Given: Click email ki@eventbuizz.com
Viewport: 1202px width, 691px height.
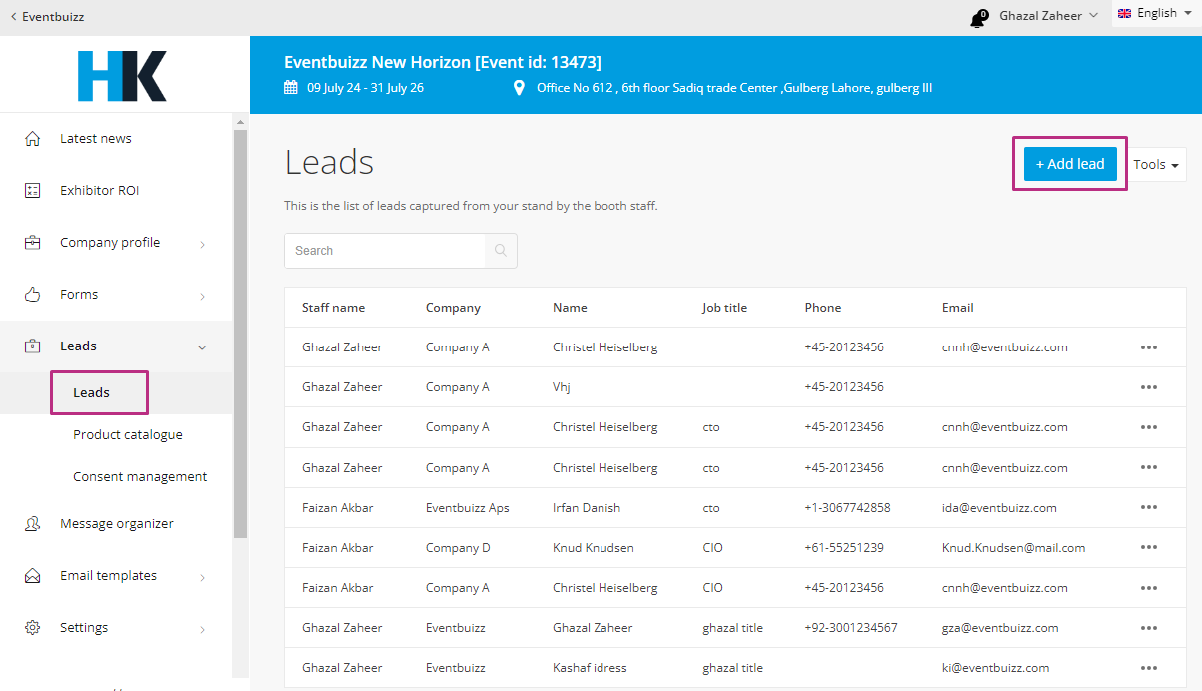Looking at the screenshot, I should click(x=995, y=668).
